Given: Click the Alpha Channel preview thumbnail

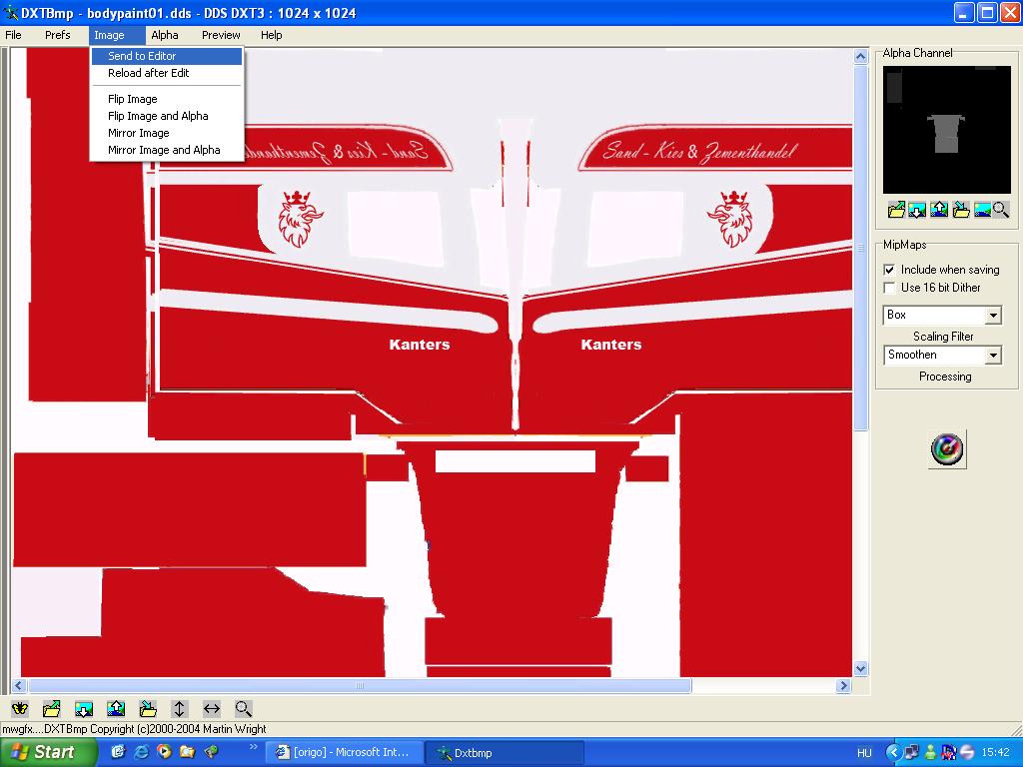Looking at the screenshot, I should click(x=946, y=130).
